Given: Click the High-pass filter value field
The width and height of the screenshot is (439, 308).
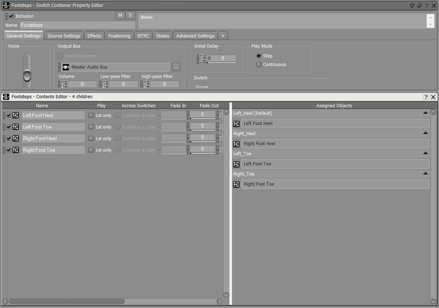Looking at the screenshot, I should tap(165, 84).
